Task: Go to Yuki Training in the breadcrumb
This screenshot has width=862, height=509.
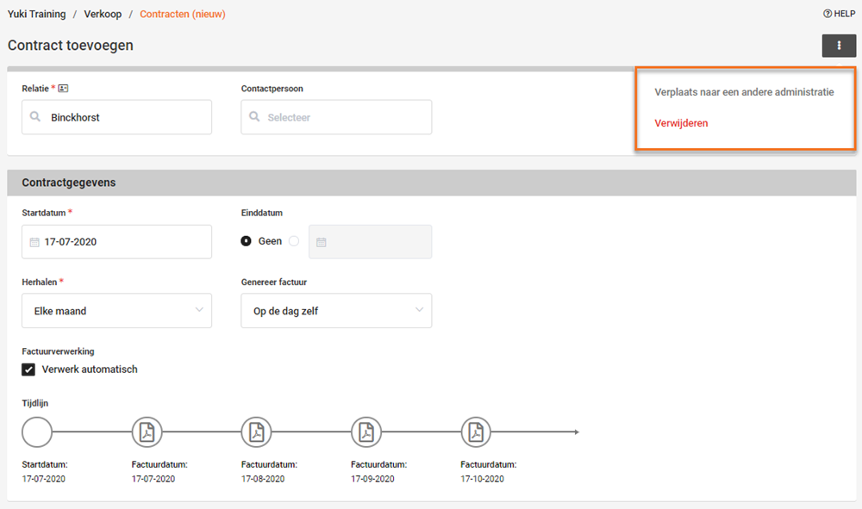Action: pos(36,15)
